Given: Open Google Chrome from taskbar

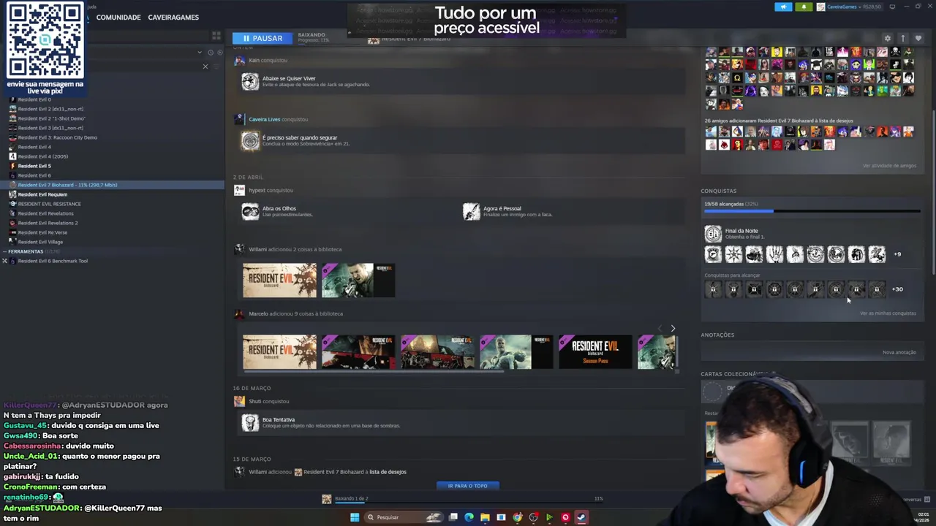Looking at the screenshot, I should [517, 517].
